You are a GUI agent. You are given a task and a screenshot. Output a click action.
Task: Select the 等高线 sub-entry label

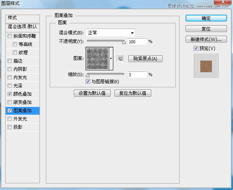tap(26, 44)
